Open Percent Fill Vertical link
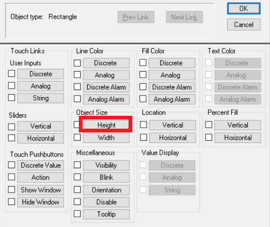Viewport: 270px width, 227px height. point(238,125)
